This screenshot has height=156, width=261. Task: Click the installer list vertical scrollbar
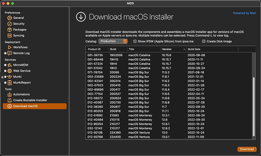click(254, 107)
